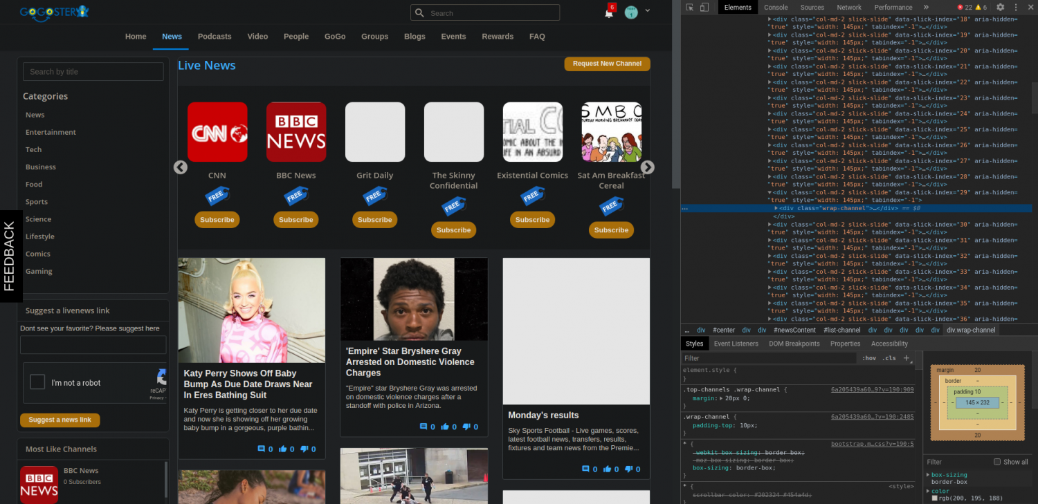Enable the Show all checkbox in Computed pane
The image size is (1038, 504).
tap(997, 462)
